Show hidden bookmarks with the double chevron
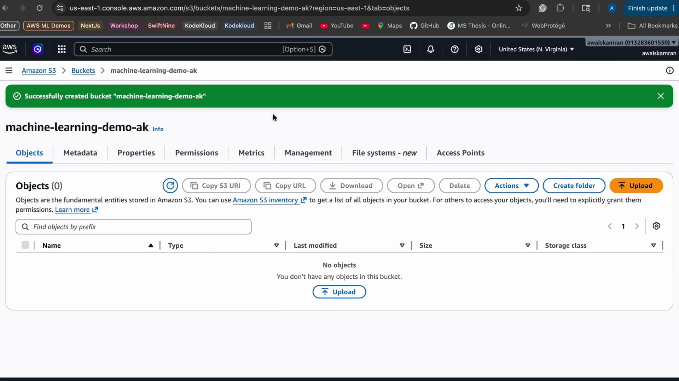The width and height of the screenshot is (679, 381). pyautogui.click(x=608, y=26)
